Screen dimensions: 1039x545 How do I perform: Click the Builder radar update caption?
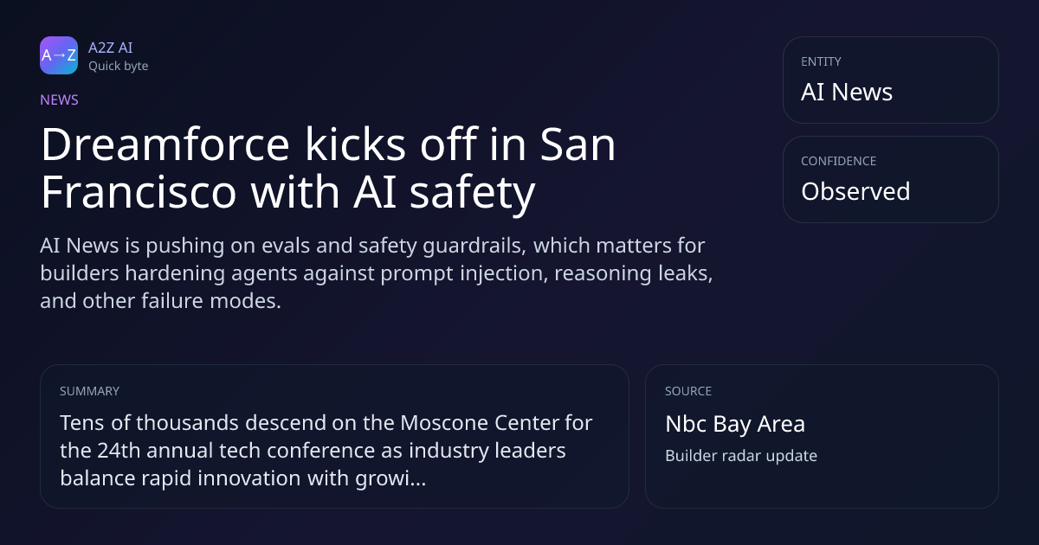pos(741,456)
